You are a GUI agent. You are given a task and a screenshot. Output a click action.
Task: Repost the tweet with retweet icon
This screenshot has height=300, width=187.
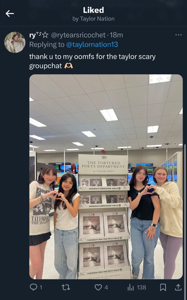[66, 287]
